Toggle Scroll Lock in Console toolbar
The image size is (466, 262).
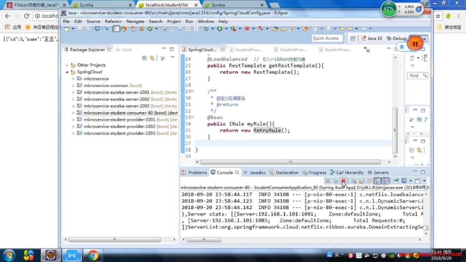pos(362,181)
